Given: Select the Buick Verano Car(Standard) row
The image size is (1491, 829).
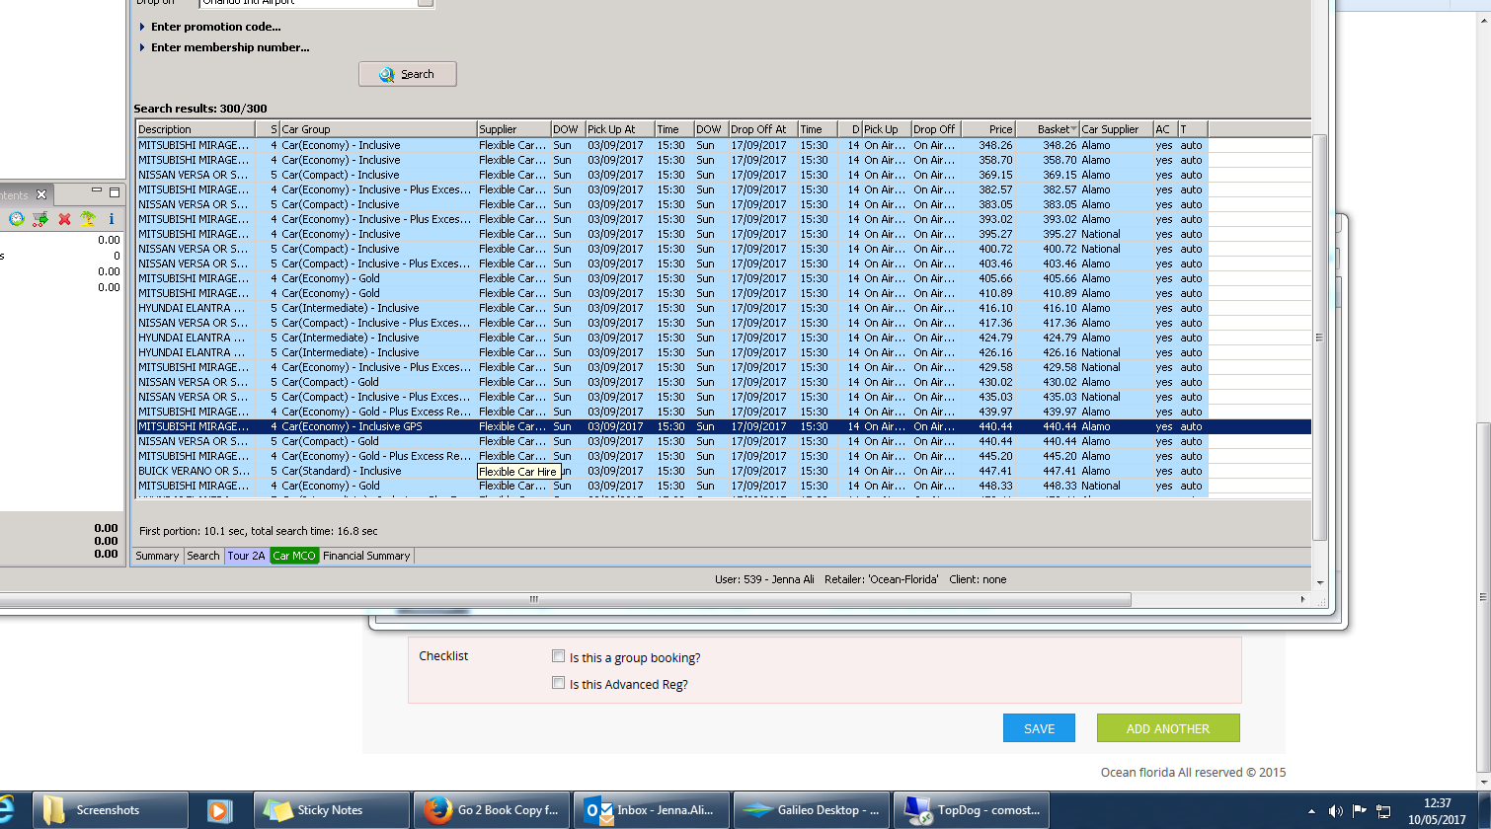Looking at the screenshot, I should coord(723,471).
